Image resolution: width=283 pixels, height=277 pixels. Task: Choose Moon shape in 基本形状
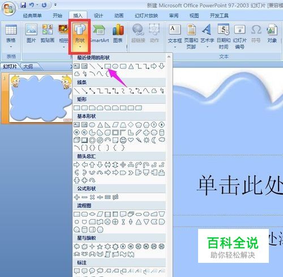tap(154, 140)
